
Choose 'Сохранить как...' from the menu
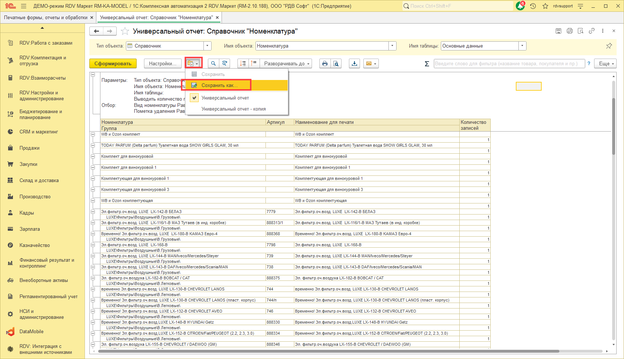(x=219, y=86)
